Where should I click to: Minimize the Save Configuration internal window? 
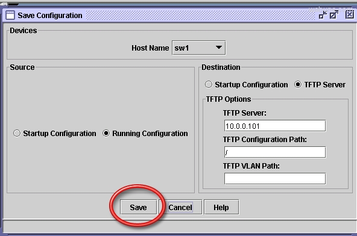click(x=323, y=15)
